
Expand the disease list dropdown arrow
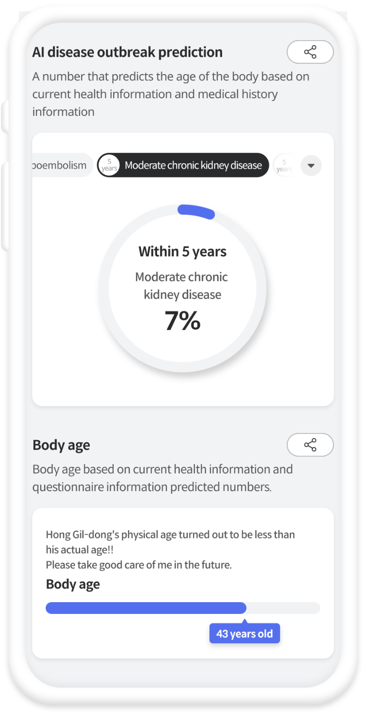311,166
